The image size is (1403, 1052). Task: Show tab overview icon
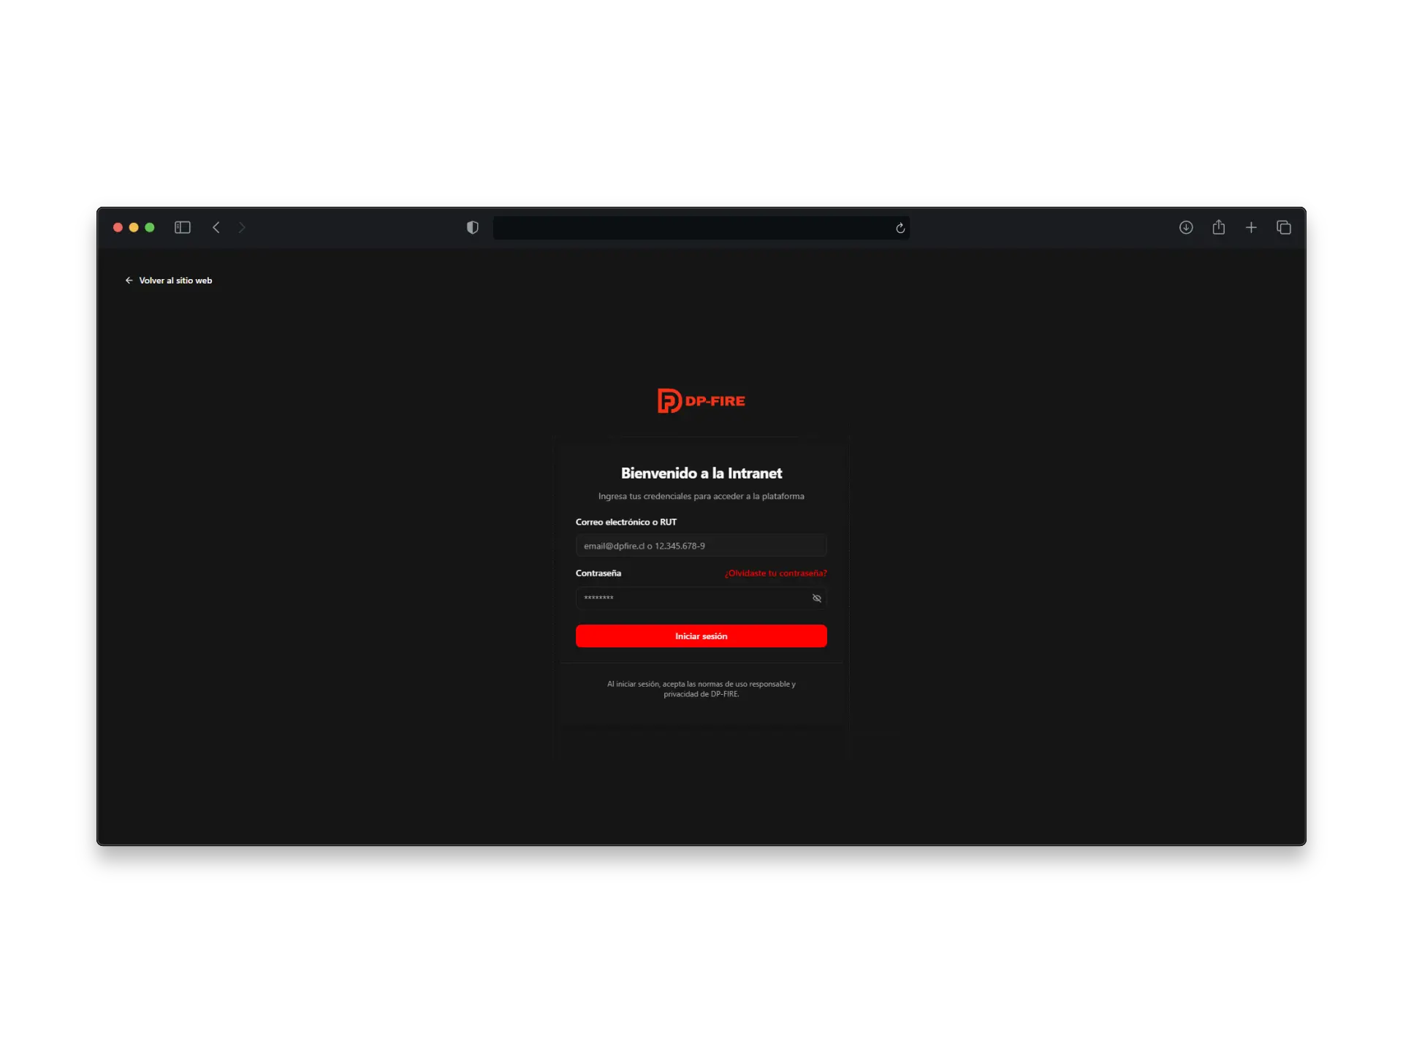[1284, 227]
